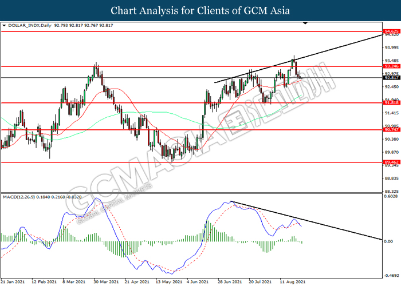Select the 90.747 red price label

(391, 130)
